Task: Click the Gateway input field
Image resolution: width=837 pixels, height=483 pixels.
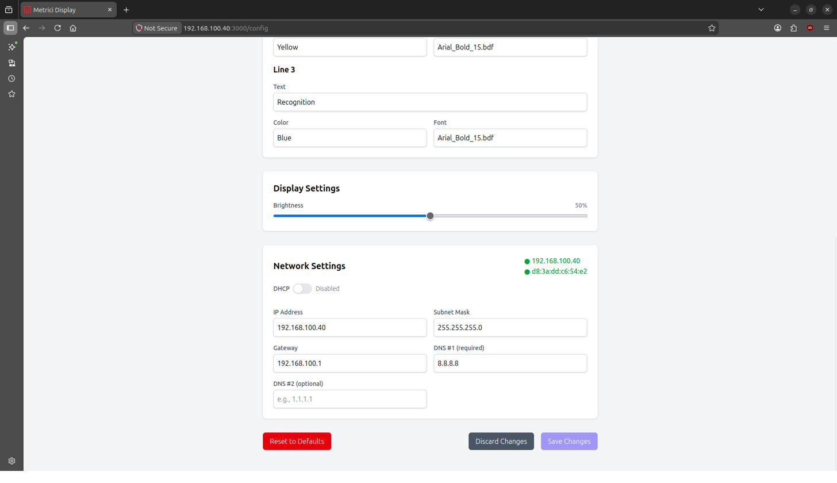Action: coord(350,363)
